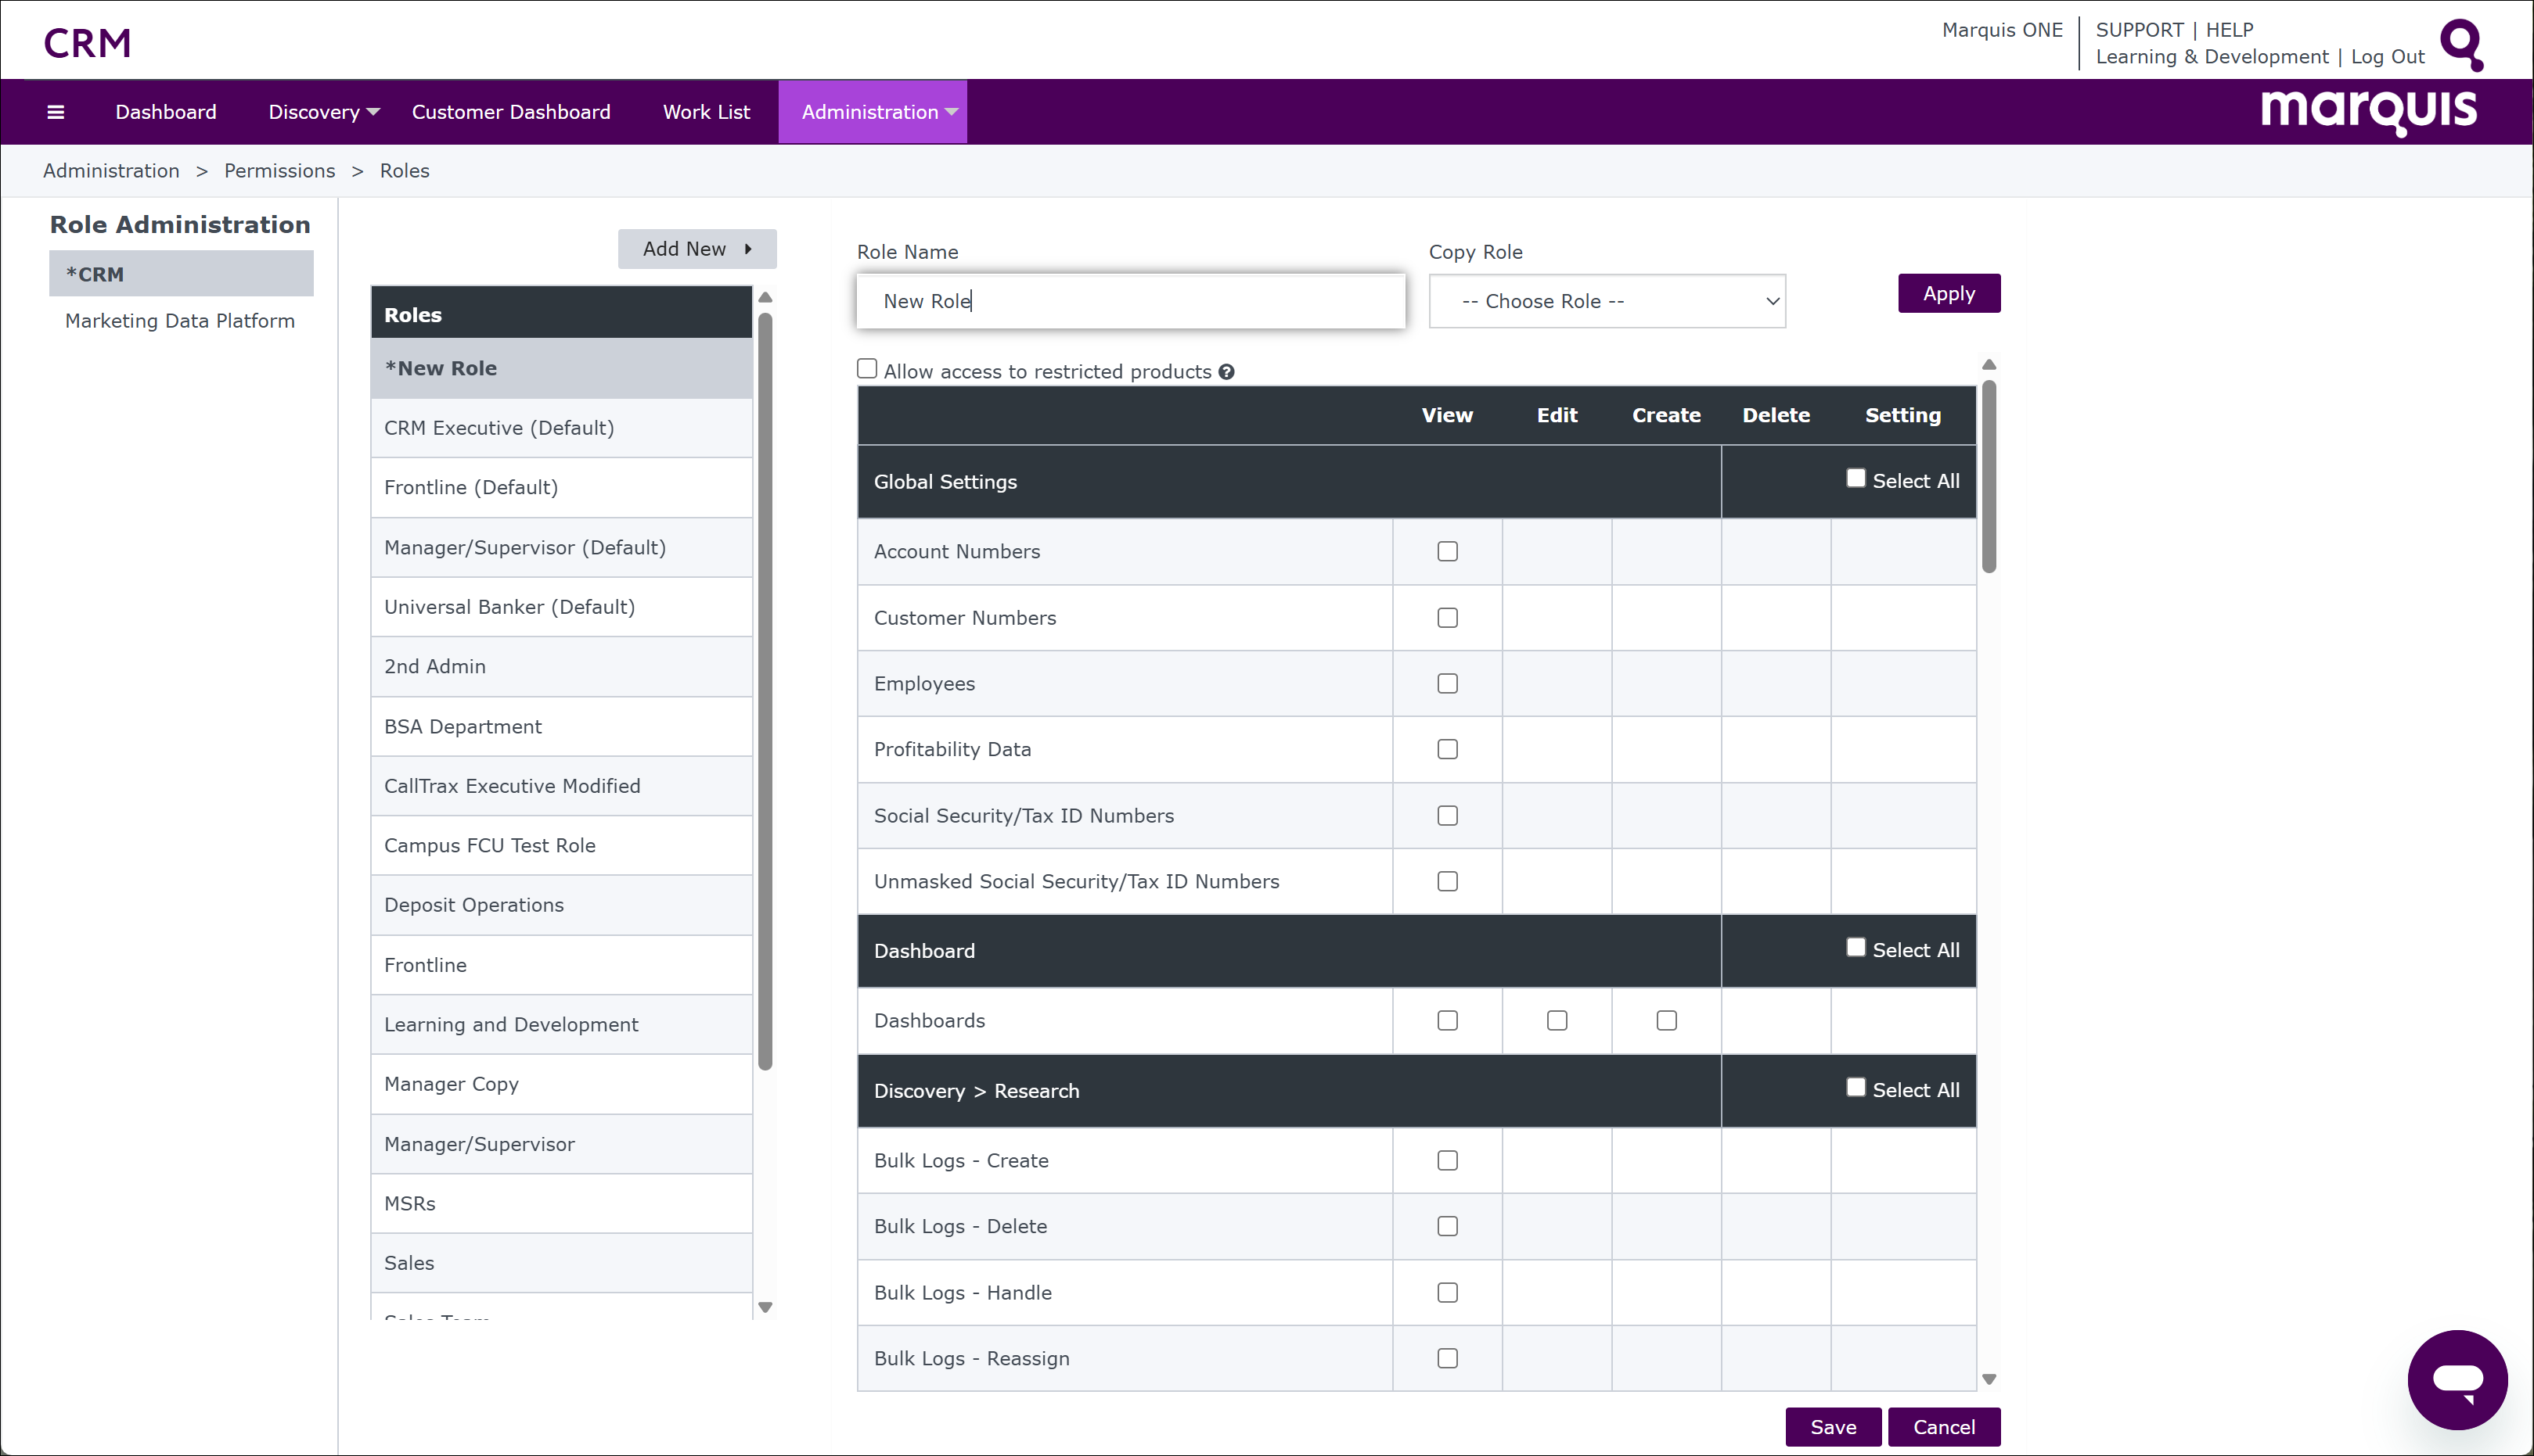The width and height of the screenshot is (2534, 1456).
Task: Select 2nd Admin role
Action: click(561, 667)
